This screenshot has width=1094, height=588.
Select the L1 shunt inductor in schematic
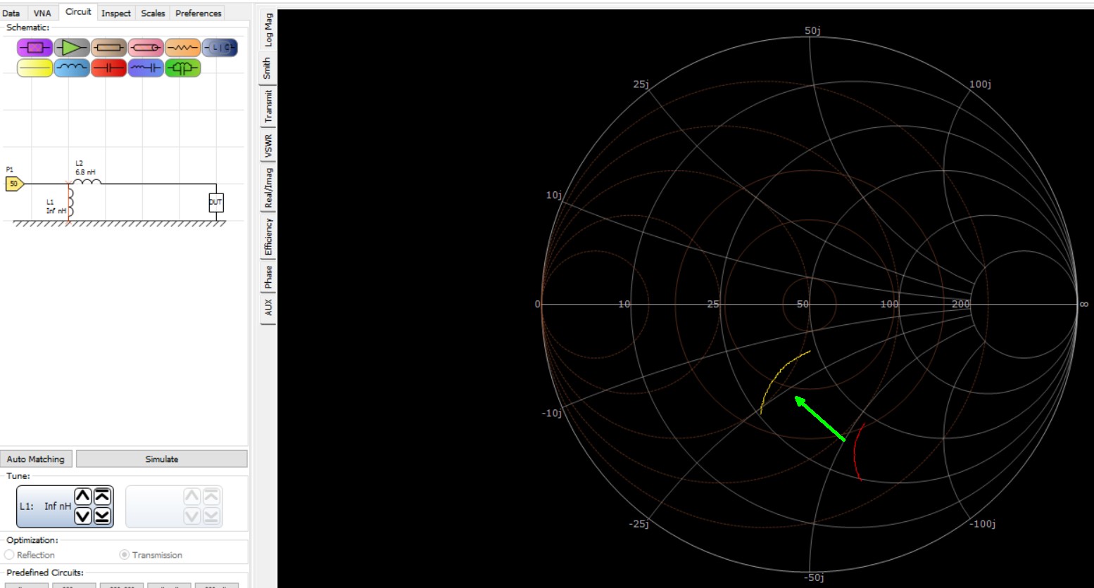click(x=69, y=203)
